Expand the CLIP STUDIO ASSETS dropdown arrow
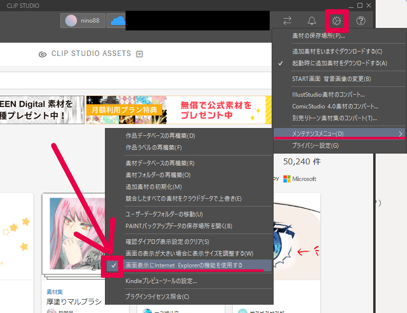Screen dimensions: 407x313 (139, 54)
